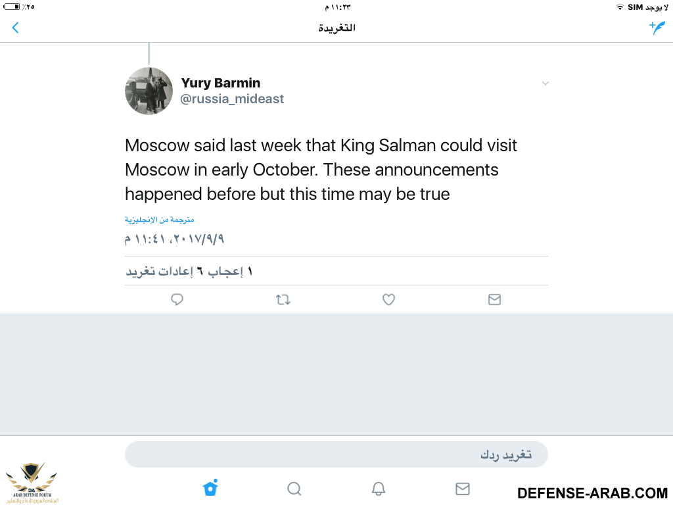
Task: Compose a new tweet with feather icon
Action: click(657, 28)
